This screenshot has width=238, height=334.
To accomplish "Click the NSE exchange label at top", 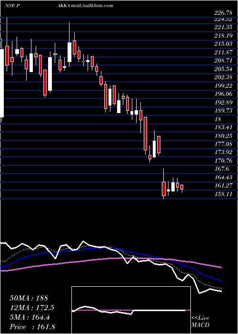I will pyautogui.click(x=9, y=6).
